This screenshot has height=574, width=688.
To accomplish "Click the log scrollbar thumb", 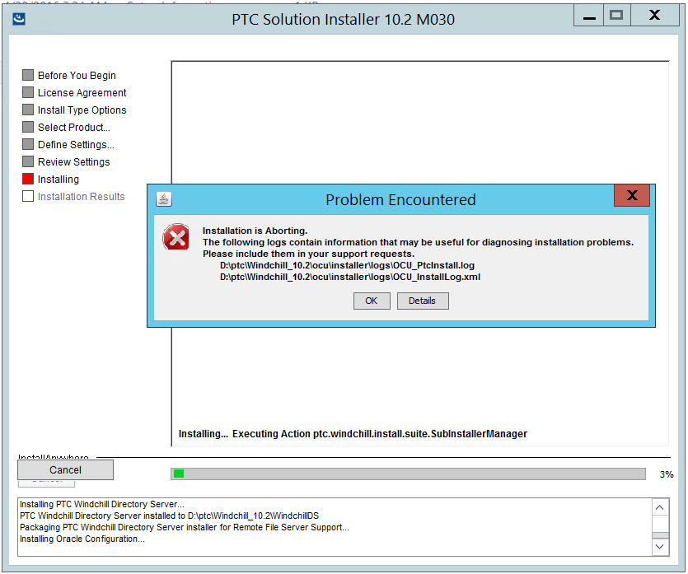I will pyautogui.click(x=660, y=535).
